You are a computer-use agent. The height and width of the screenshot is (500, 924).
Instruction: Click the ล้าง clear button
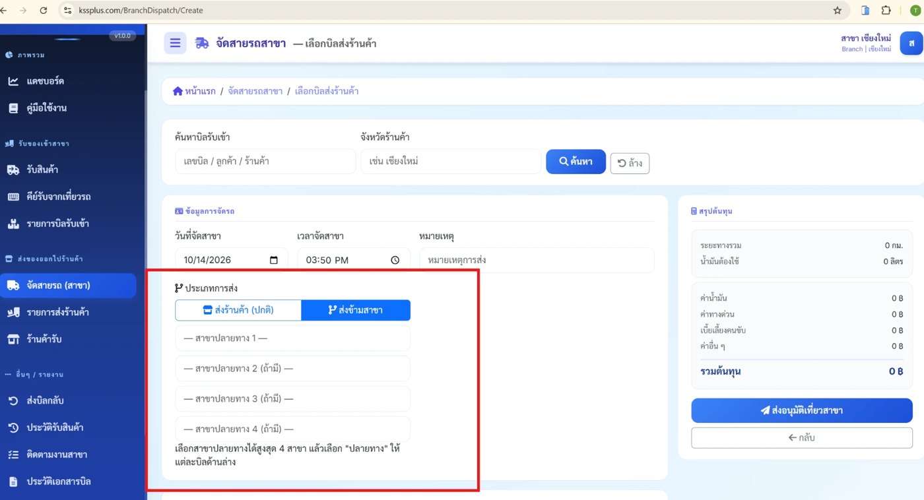630,164
